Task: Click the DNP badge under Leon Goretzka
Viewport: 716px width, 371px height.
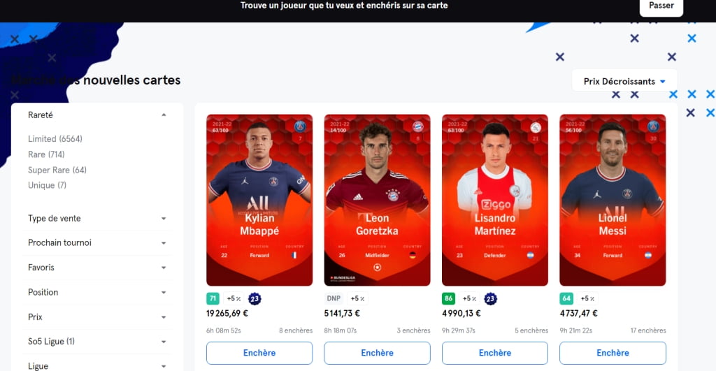Action: pos(334,298)
